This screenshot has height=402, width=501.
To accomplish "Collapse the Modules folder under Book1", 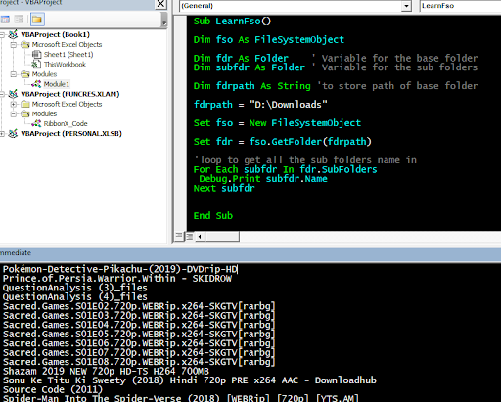I will click(x=13, y=74).
